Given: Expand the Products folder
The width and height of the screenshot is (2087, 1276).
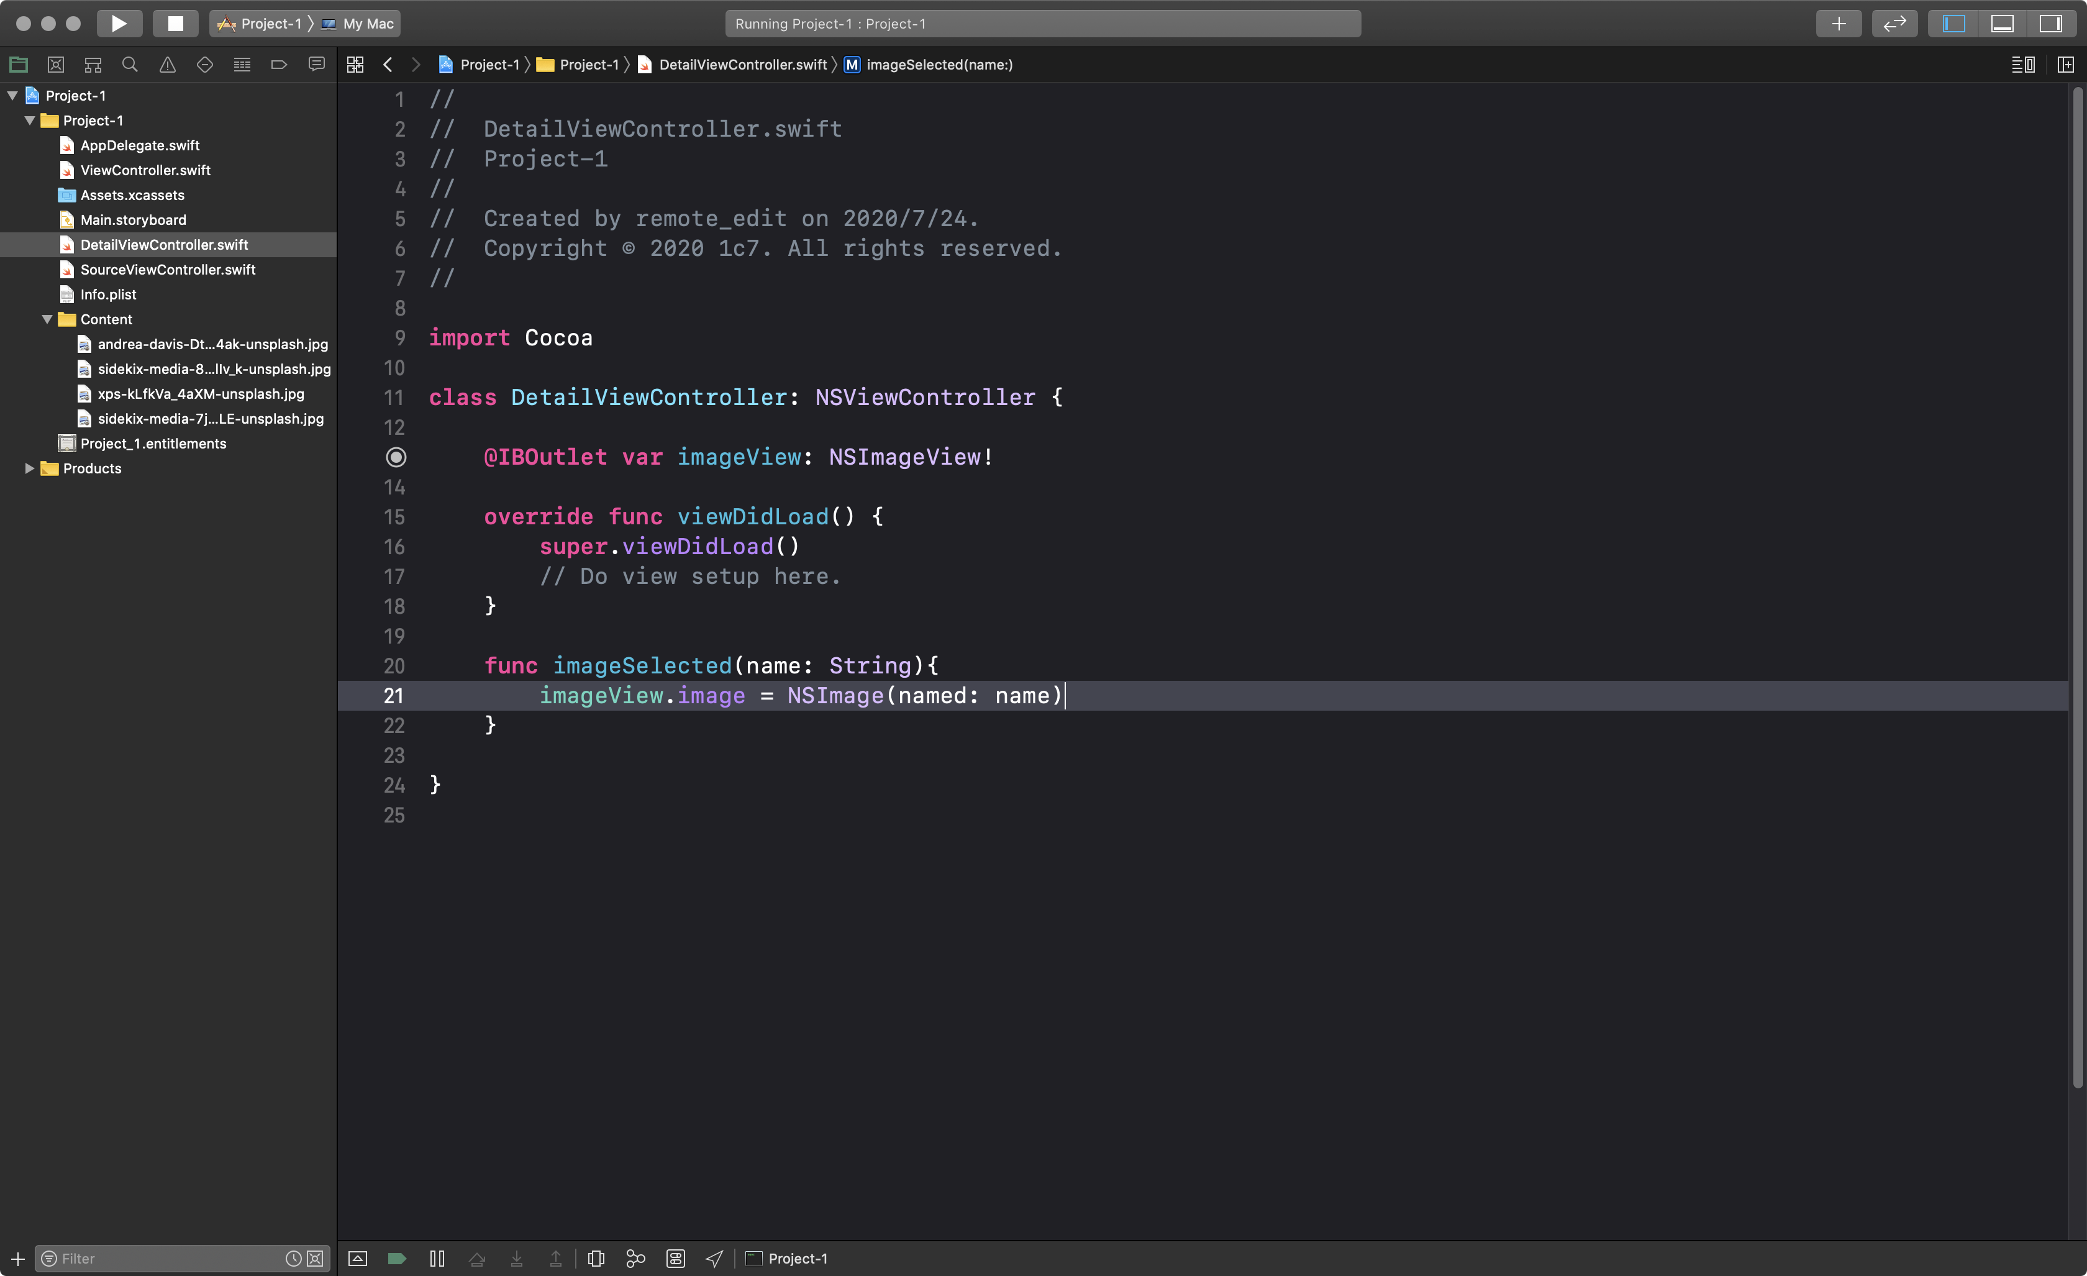Looking at the screenshot, I should pyautogui.click(x=30, y=468).
